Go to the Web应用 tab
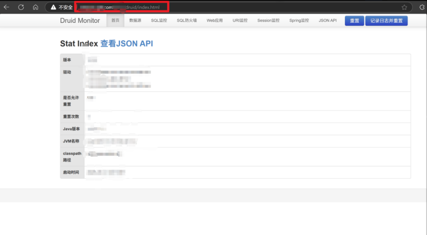The image size is (427, 235). click(x=215, y=21)
